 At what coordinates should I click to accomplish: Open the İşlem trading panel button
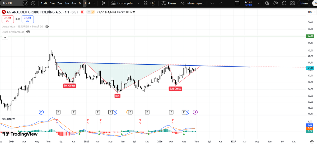(304, 3)
